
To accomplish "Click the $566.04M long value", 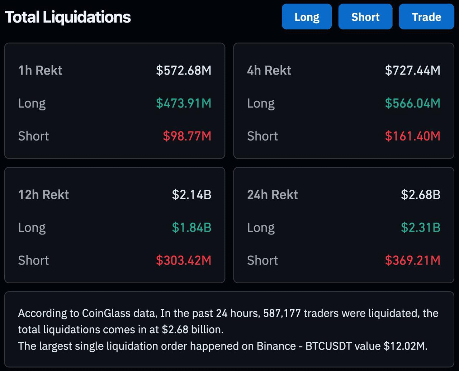I will pyautogui.click(x=412, y=103).
